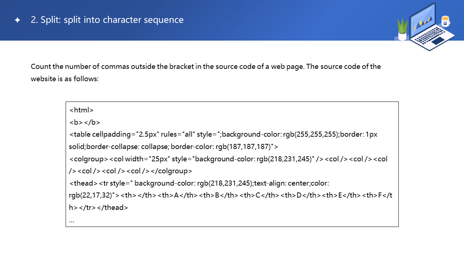Click the "rgb(22,17,32)" code line
Viewport: 464px width, 261px height.
point(231,196)
